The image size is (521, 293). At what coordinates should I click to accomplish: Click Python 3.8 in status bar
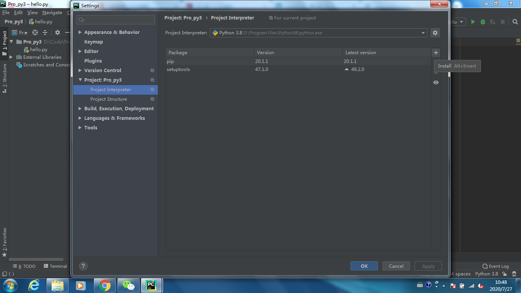[487, 274]
